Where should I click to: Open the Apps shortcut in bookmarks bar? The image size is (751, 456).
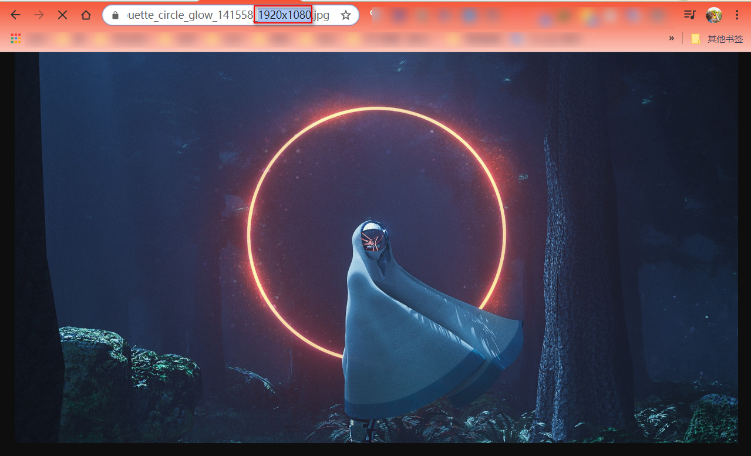point(16,39)
